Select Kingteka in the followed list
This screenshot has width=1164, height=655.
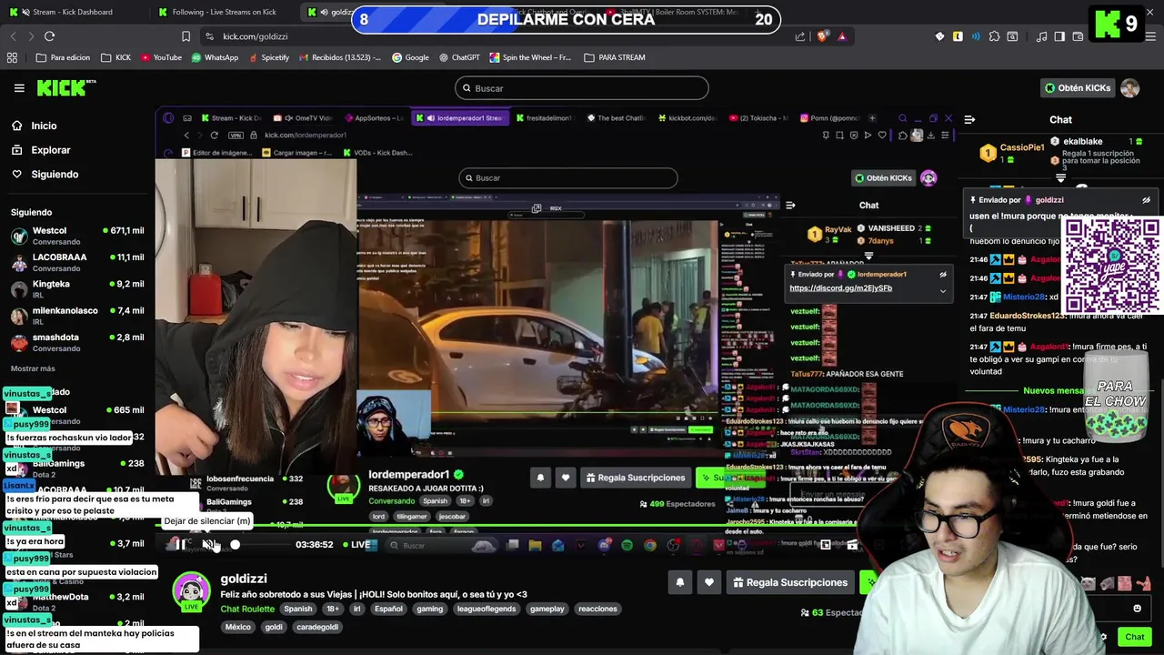point(77,288)
